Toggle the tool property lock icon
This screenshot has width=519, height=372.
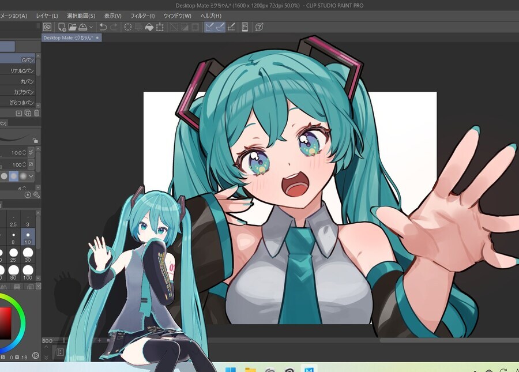coord(35,140)
